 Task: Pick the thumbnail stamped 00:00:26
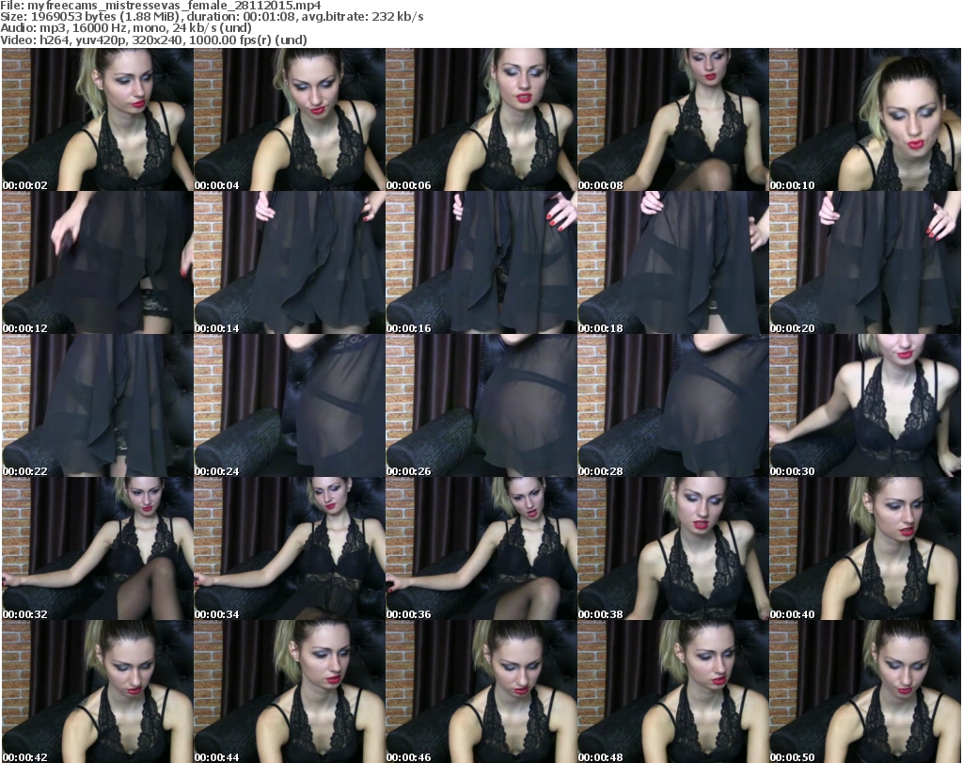(481, 406)
